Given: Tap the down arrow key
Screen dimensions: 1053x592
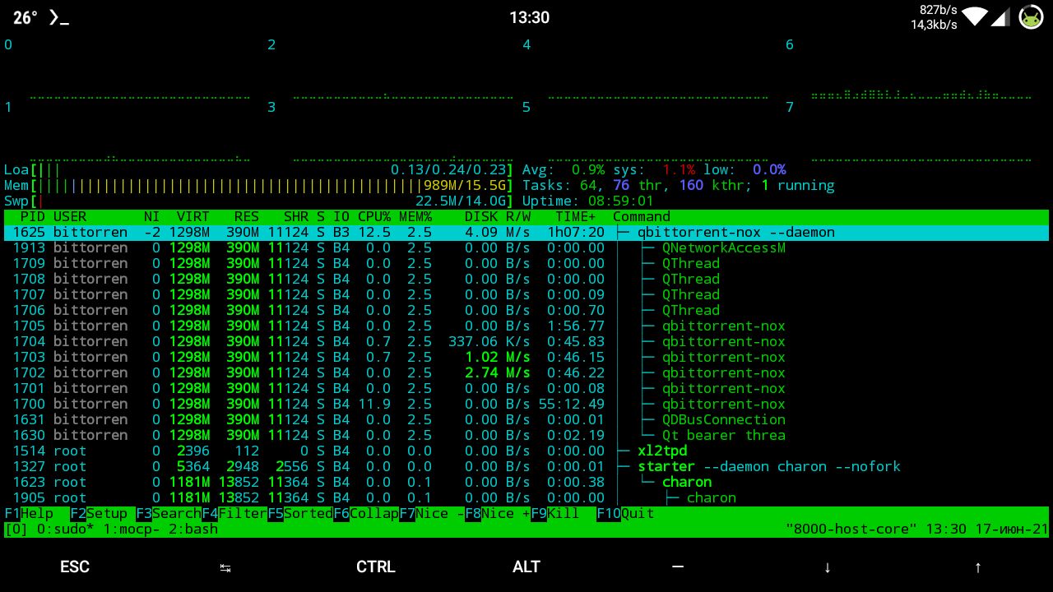Looking at the screenshot, I should click(827, 567).
